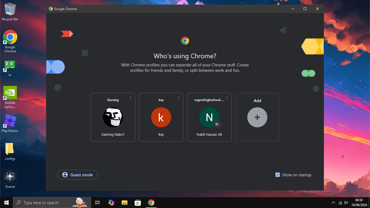
Task: Click the Nabil Hassan Ali name text
Action: point(209,134)
